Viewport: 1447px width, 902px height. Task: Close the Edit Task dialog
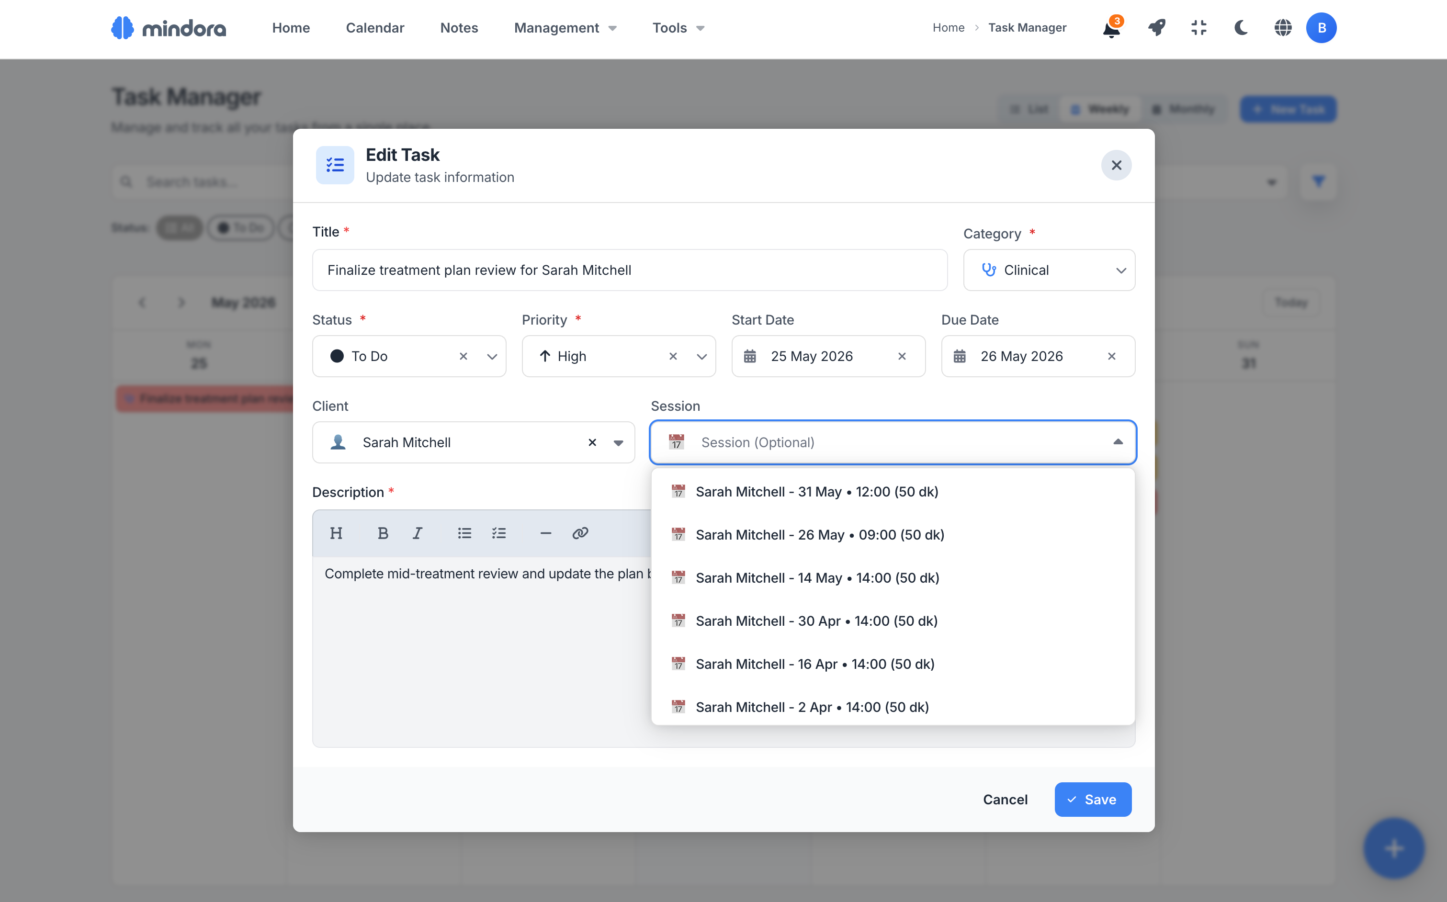click(1116, 165)
